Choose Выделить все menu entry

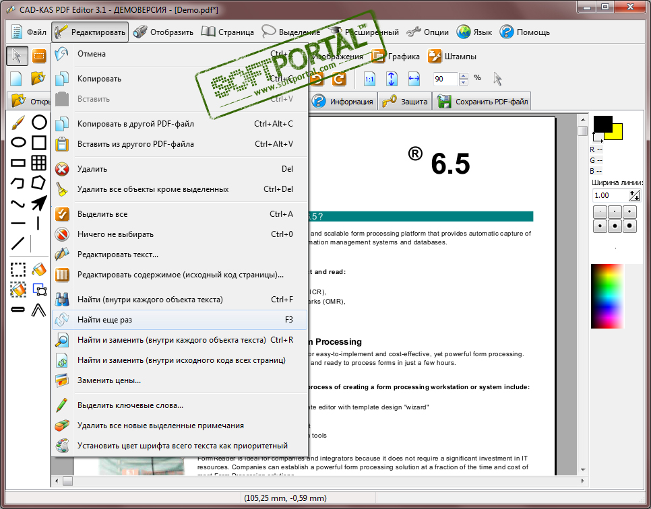180,214
